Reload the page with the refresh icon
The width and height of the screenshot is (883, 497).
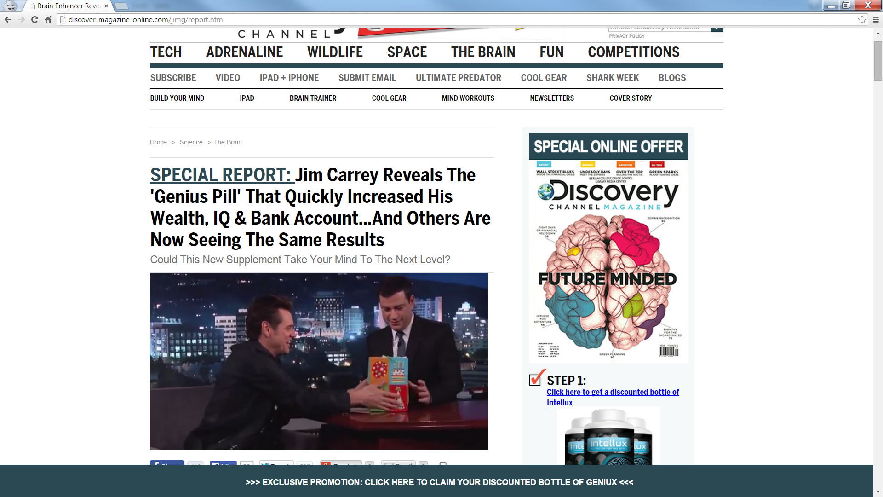tap(34, 19)
